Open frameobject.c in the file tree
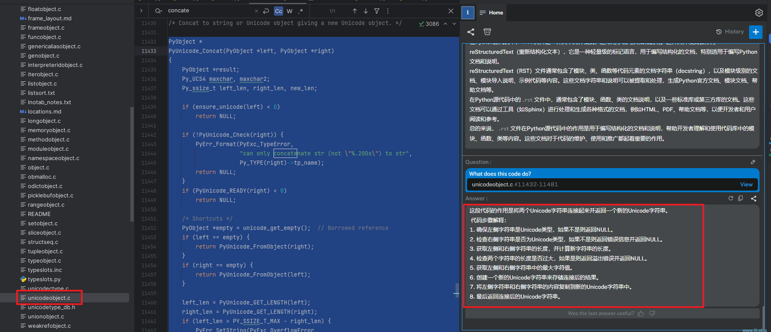This screenshot has width=771, height=332. [x=46, y=28]
